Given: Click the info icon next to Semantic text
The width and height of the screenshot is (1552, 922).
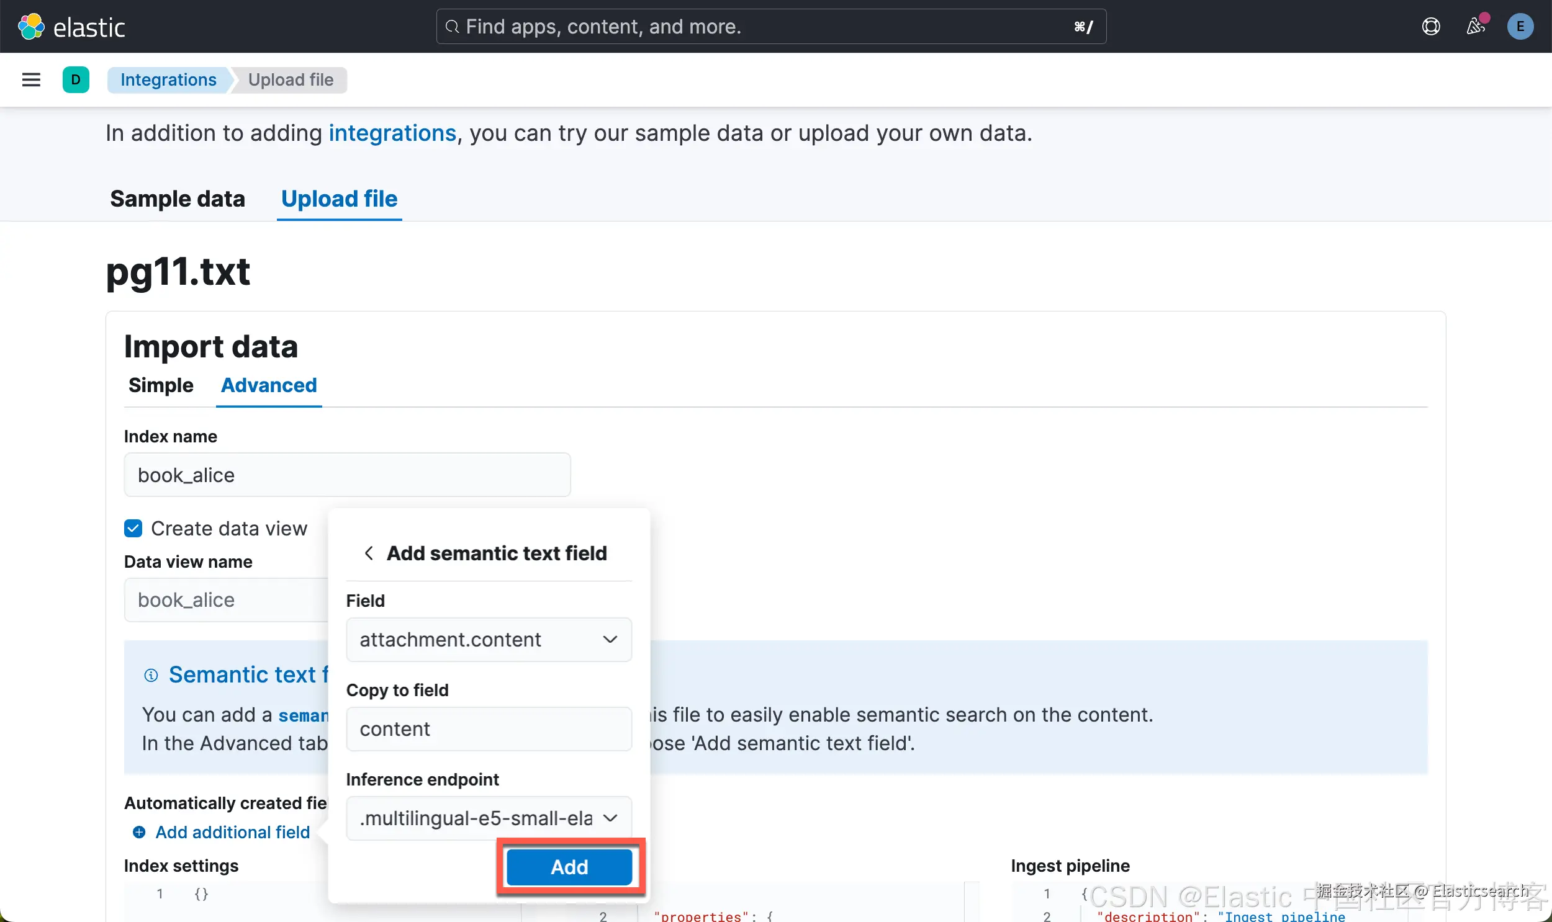Looking at the screenshot, I should pyautogui.click(x=151, y=674).
